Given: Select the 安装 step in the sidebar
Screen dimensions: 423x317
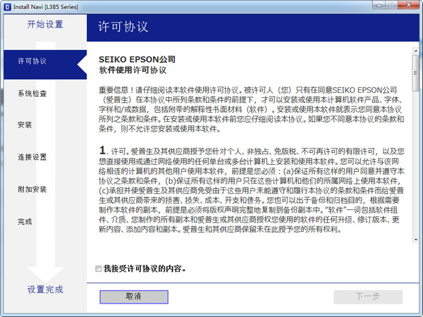Looking at the screenshot, I should point(25,125).
